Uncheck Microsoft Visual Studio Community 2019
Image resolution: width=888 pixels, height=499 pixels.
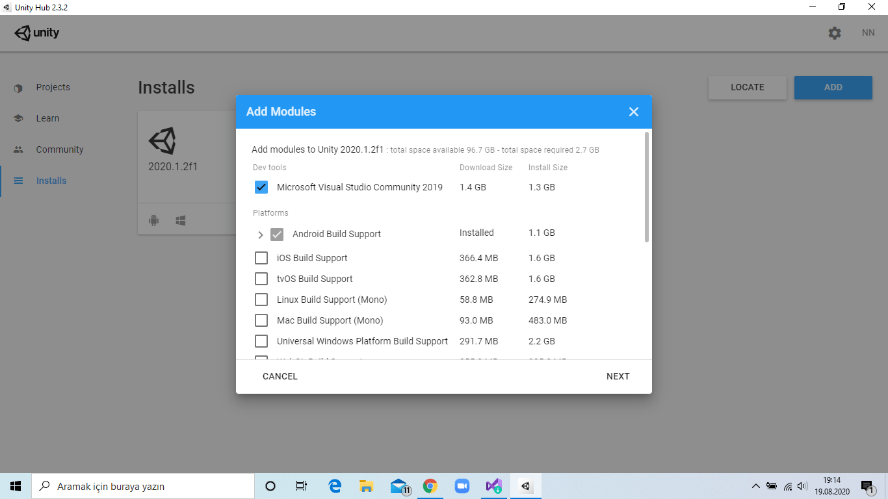(261, 187)
